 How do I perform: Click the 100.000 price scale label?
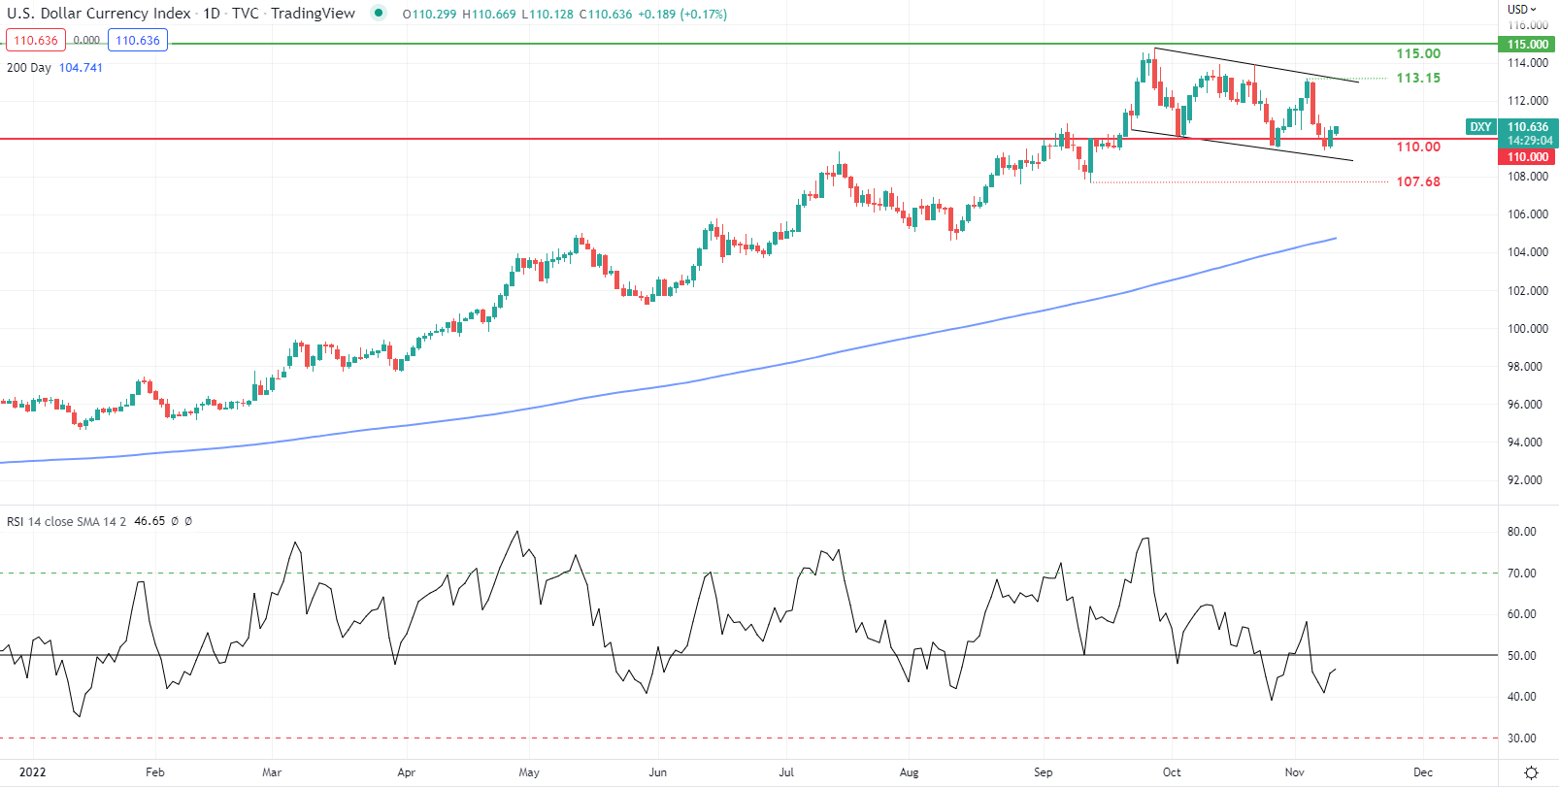[x=1528, y=329]
